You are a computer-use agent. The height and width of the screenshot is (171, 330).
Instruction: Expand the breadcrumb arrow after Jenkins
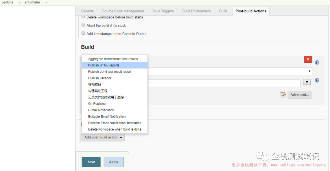[20, 2]
